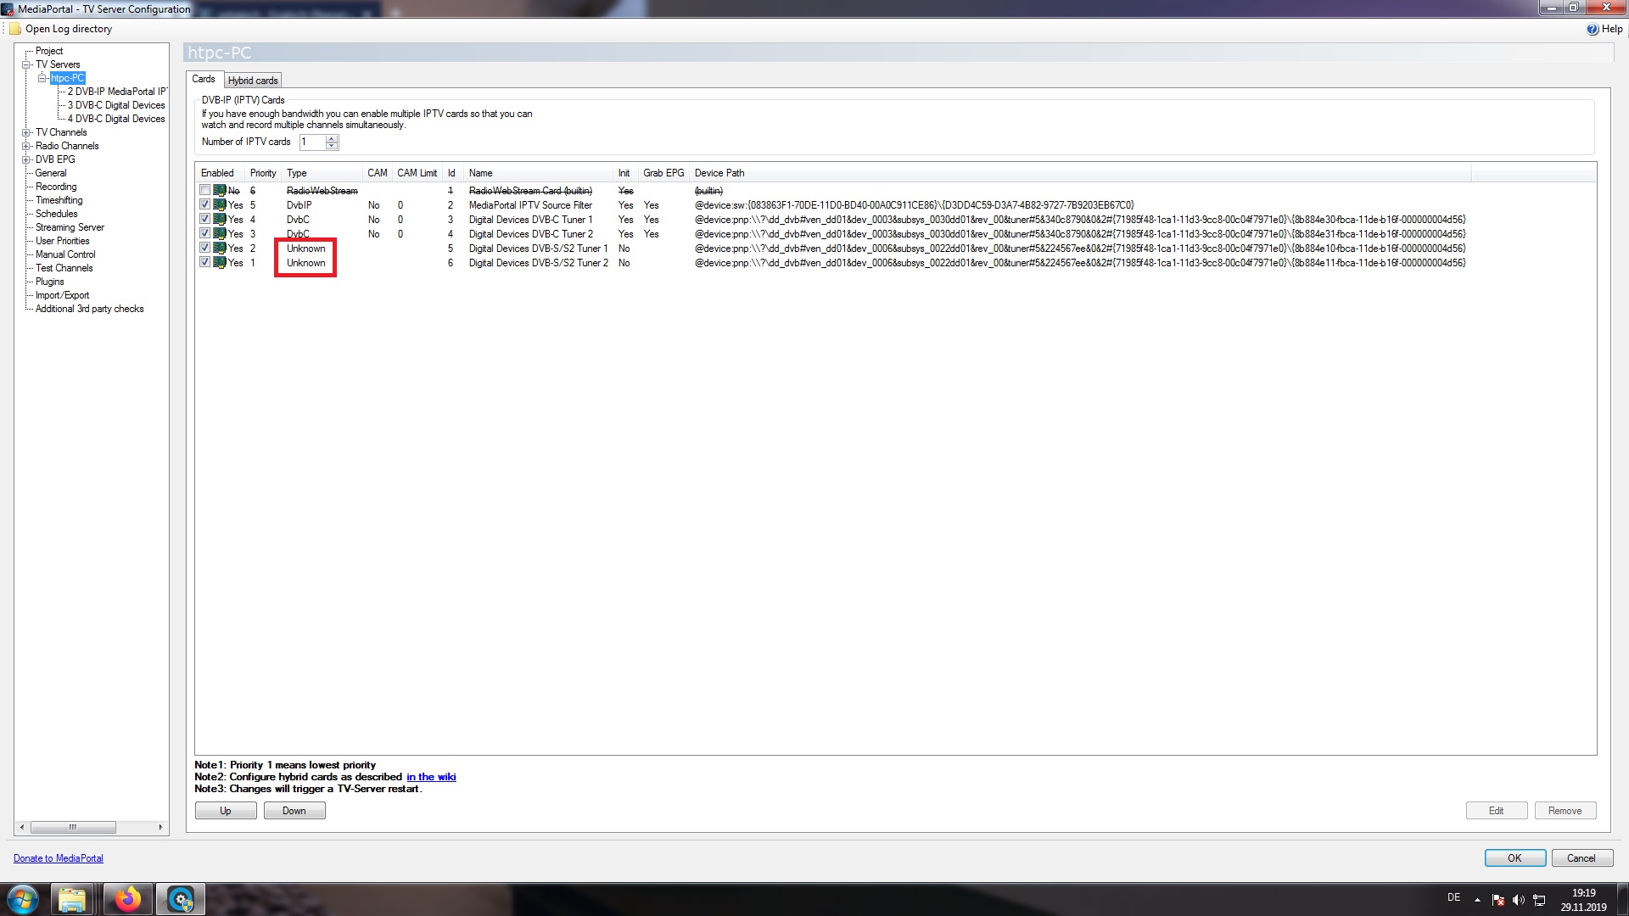Increase the number of IPTV cards
Image resolution: width=1629 pixels, height=916 pixels.
click(332, 138)
